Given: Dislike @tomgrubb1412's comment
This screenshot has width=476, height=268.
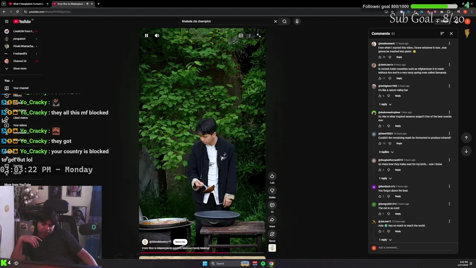Looking at the screenshot, I should 389,214.
